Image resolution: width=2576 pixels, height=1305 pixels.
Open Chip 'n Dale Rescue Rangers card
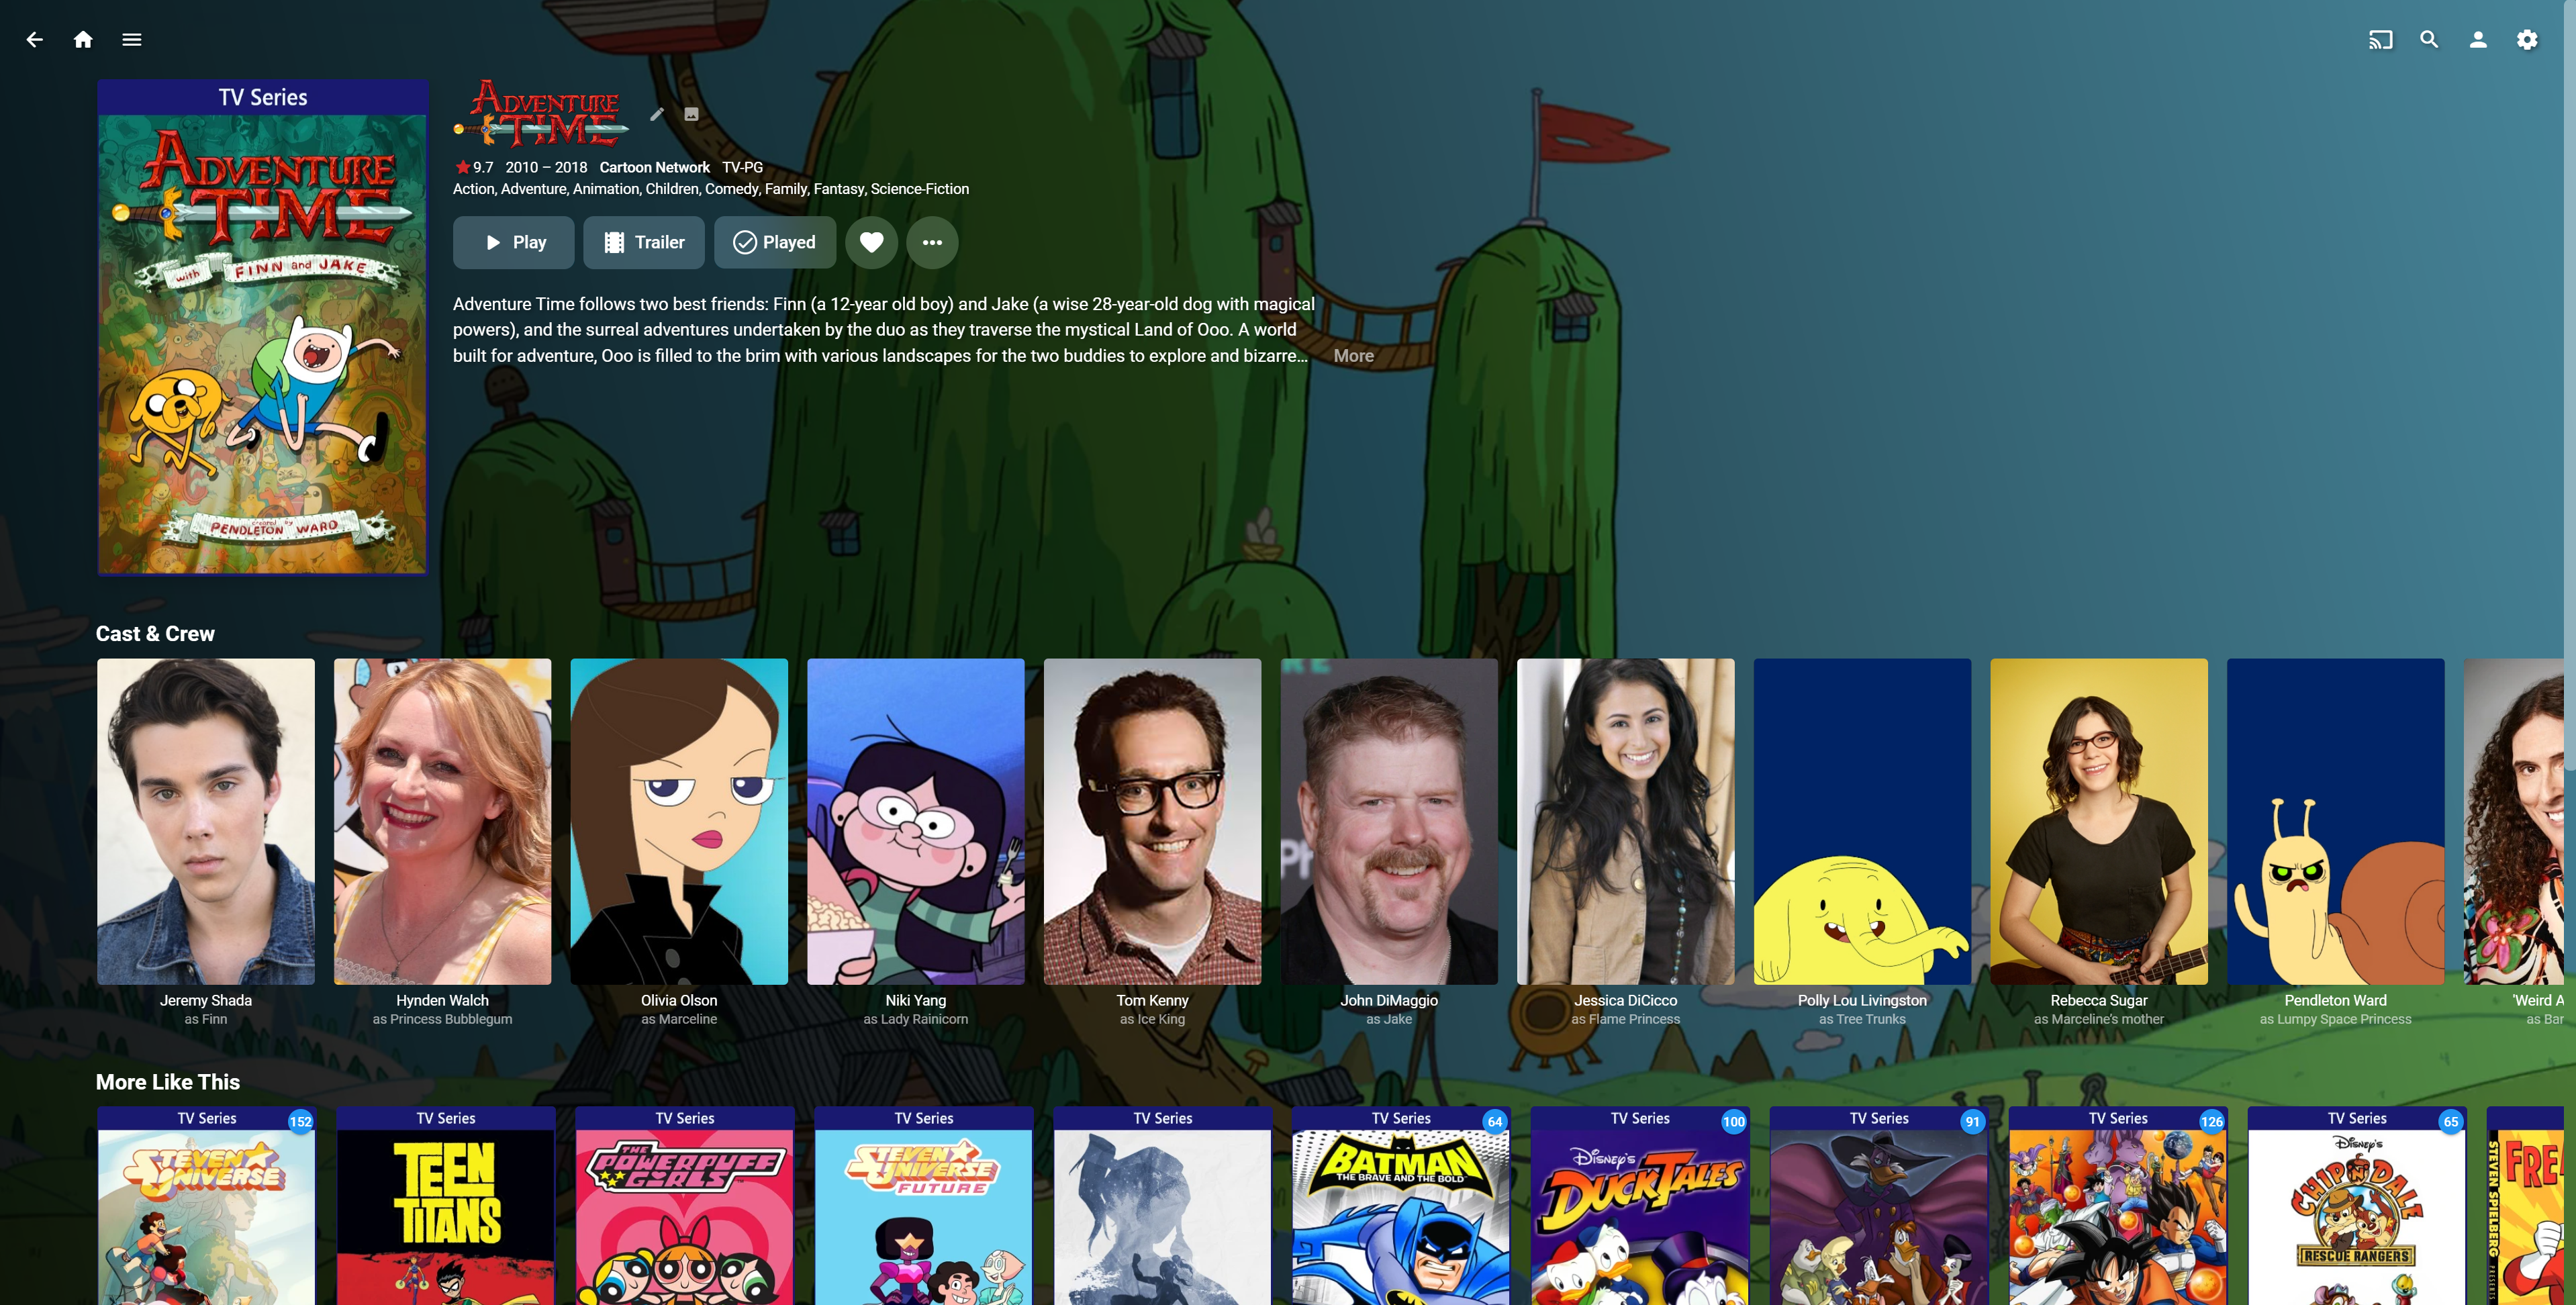(2357, 1206)
